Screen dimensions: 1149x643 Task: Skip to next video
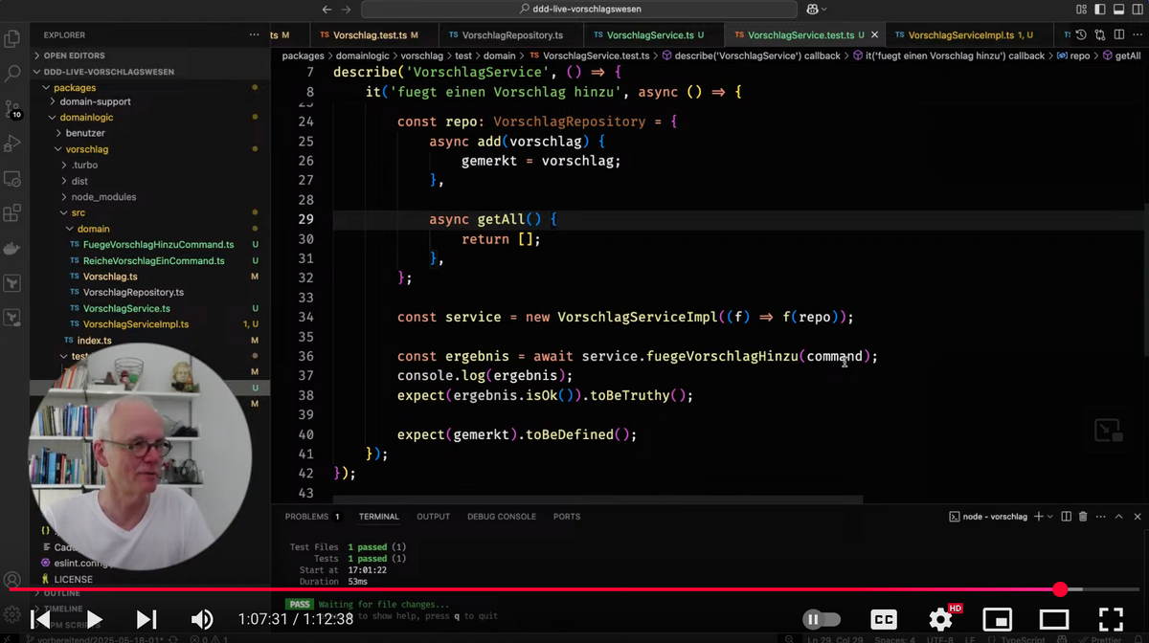click(146, 619)
